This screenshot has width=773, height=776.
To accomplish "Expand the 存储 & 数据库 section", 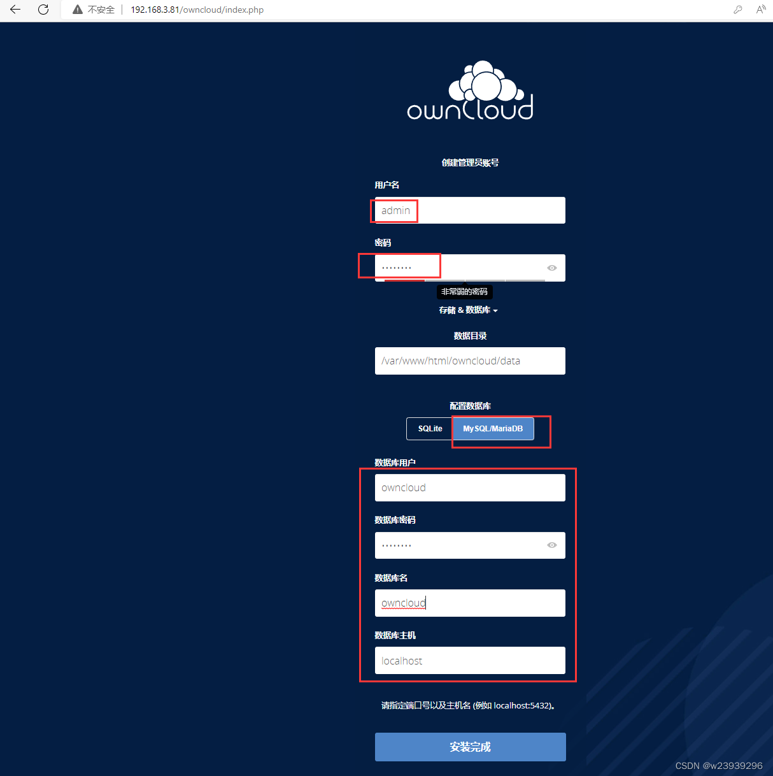I will 469,310.
